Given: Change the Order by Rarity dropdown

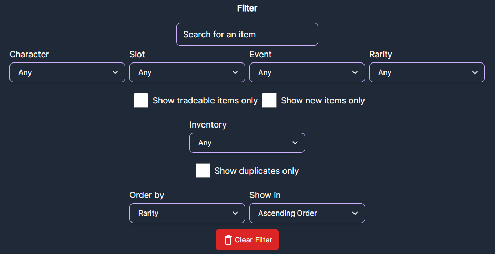Looking at the screenshot, I should 187,213.
